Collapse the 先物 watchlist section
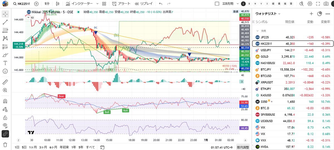 257,31
